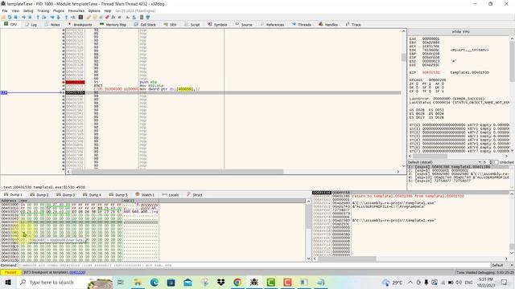Open the Debug menu
This screenshot has height=289, width=515.
28,10
